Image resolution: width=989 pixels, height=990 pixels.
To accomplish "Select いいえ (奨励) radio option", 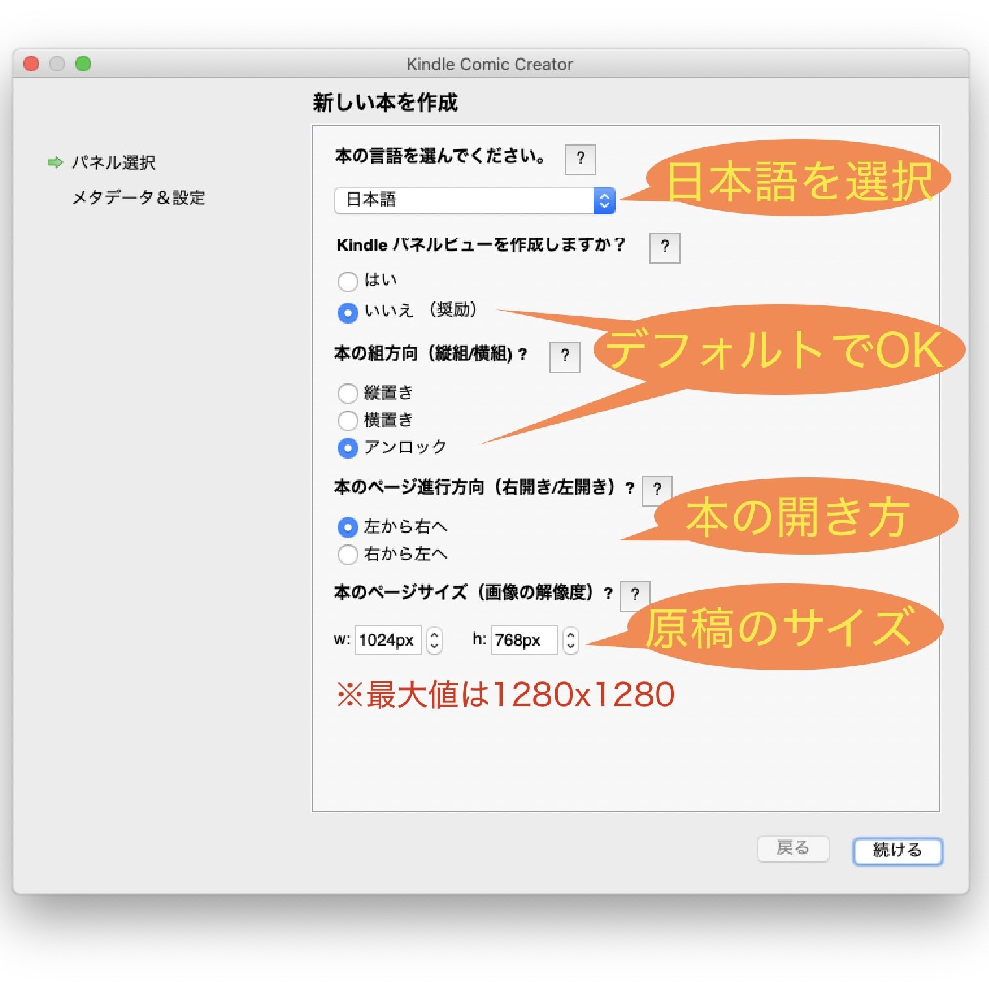I will (x=348, y=312).
